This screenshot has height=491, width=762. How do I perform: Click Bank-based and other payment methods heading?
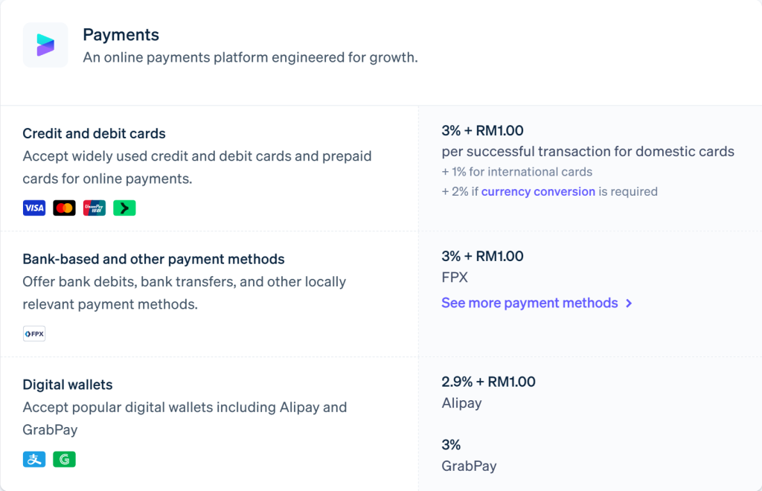click(153, 259)
